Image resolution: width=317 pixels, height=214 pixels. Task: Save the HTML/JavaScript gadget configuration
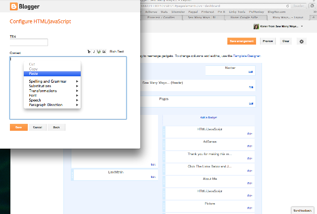[x=19, y=127]
